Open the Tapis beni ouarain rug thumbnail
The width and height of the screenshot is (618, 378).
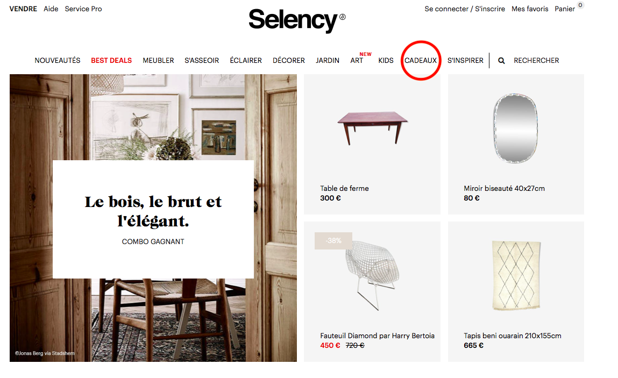point(516,275)
